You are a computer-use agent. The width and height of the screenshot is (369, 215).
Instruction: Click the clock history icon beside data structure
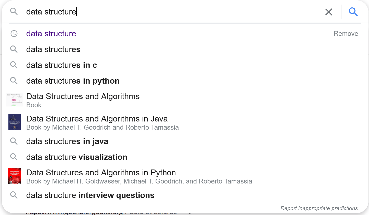tap(14, 34)
